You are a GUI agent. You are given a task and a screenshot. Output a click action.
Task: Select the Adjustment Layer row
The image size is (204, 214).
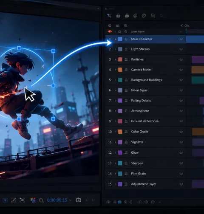(x=145, y=184)
